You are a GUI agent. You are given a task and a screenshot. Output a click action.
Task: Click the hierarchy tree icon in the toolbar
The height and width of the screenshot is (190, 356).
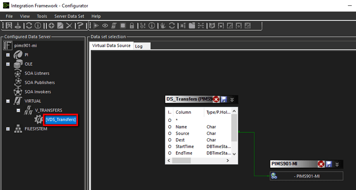point(201,26)
